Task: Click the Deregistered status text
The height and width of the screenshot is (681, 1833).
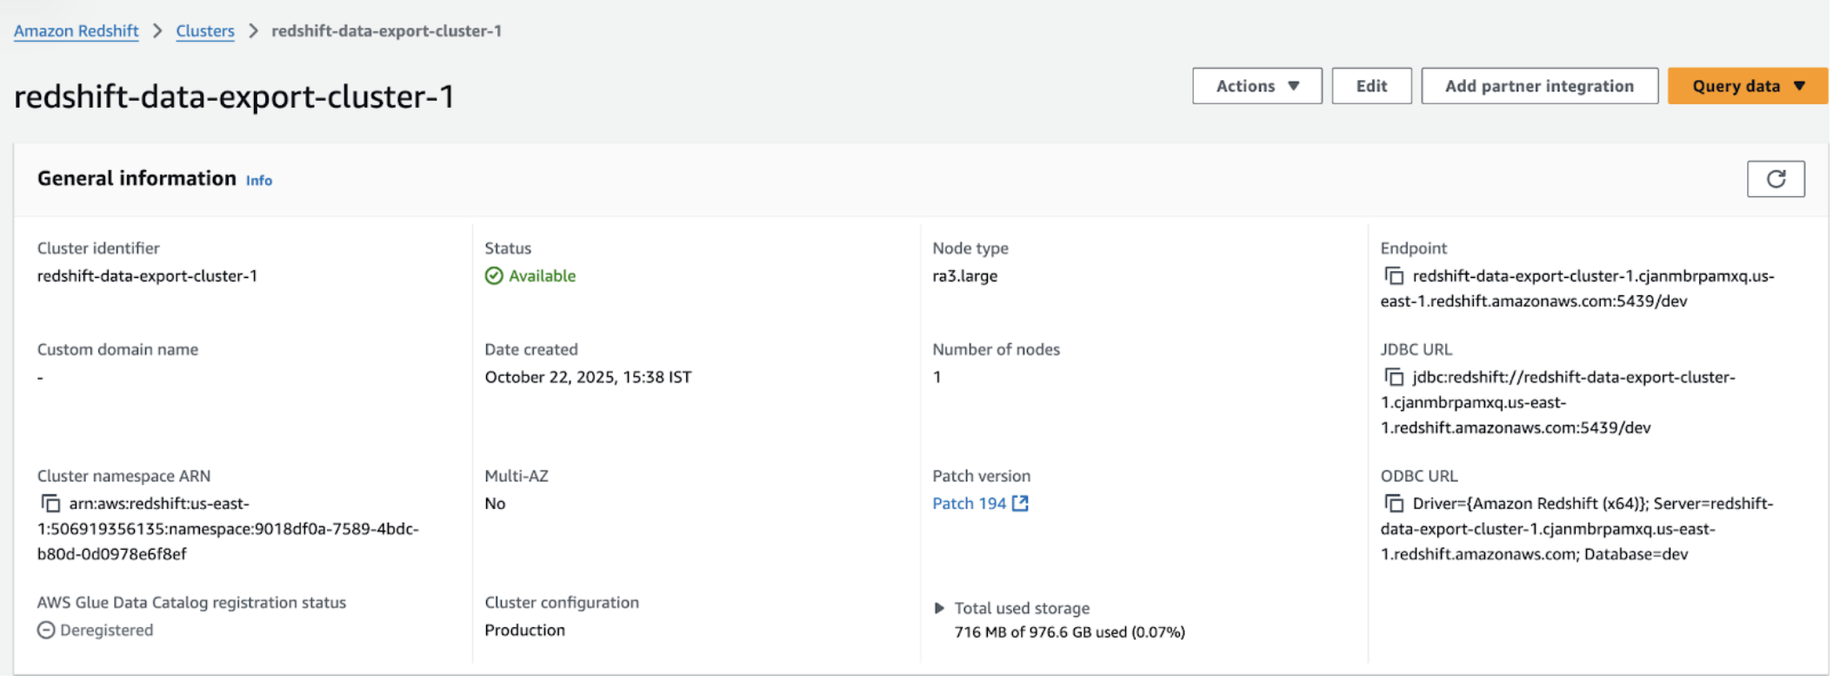Action: point(106,631)
